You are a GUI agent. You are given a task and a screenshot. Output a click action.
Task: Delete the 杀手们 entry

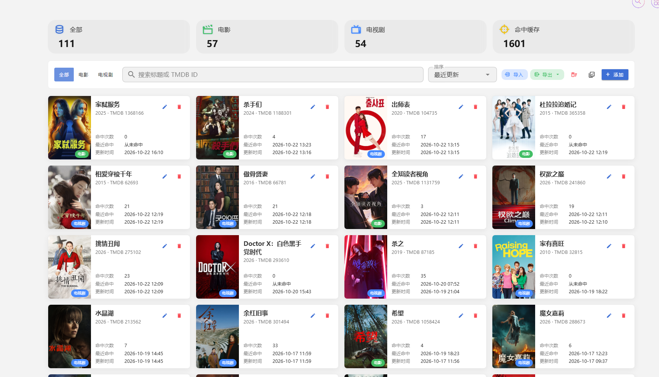pos(327,107)
